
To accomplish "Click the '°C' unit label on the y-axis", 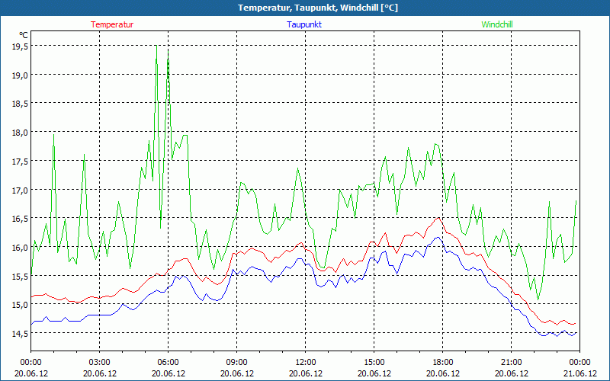I will pyautogui.click(x=24, y=35).
